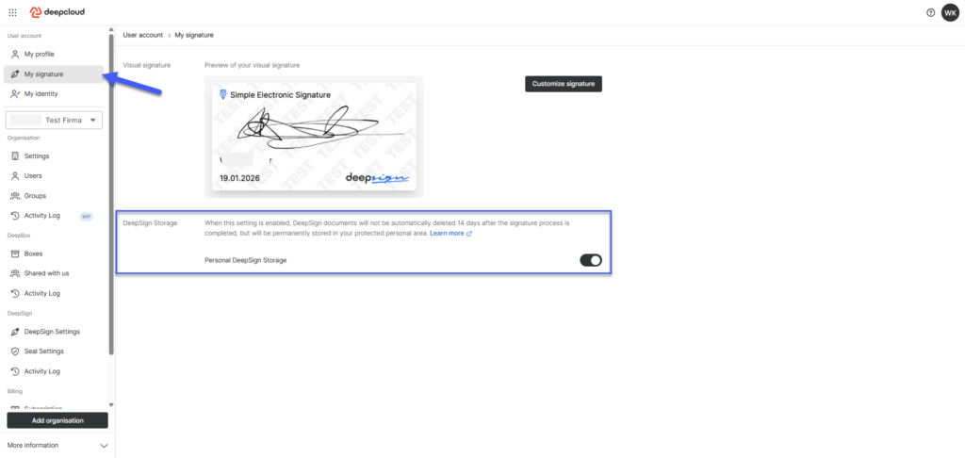This screenshot has height=458, width=965.
Task: Toggle Personal DeepSign Storage switch
Action: tap(591, 260)
